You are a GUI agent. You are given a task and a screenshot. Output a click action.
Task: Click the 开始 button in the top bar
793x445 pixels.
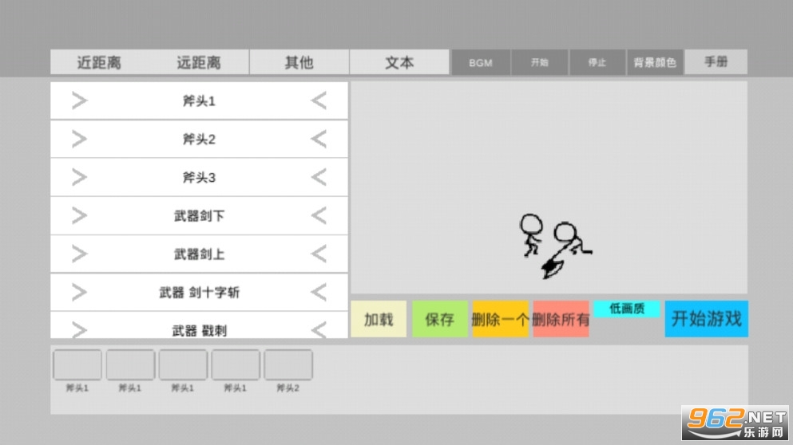539,63
